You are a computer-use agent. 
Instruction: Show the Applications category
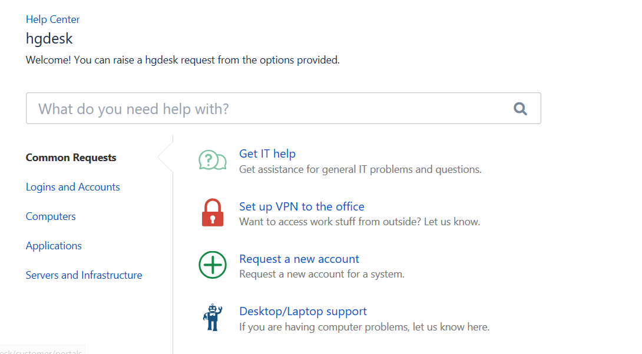tap(54, 246)
